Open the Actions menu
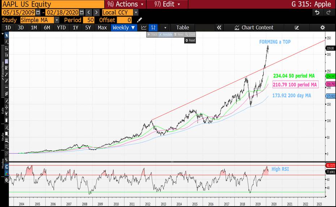This screenshot has width=336, height=207. 125,4
